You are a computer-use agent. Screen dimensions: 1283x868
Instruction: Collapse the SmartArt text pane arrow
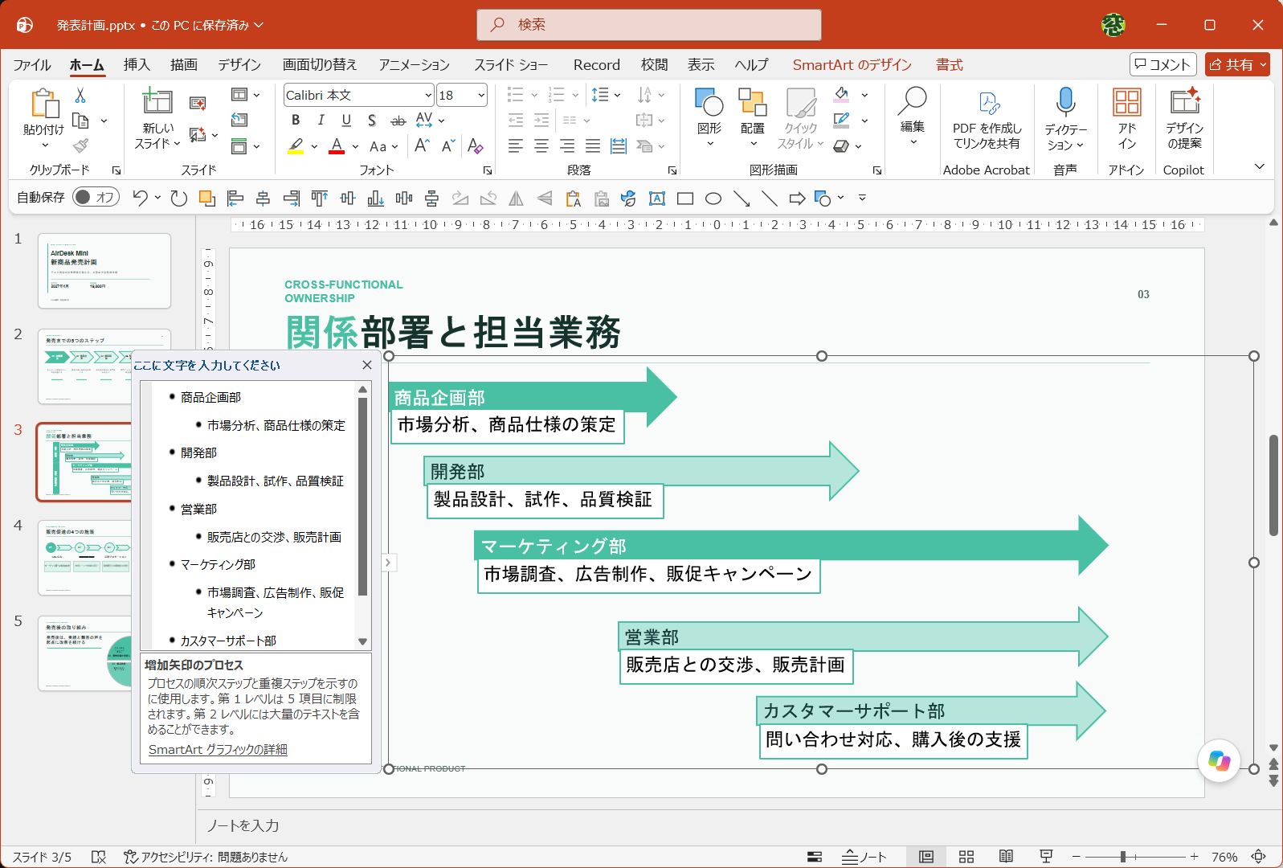click(x=388, y=563)
